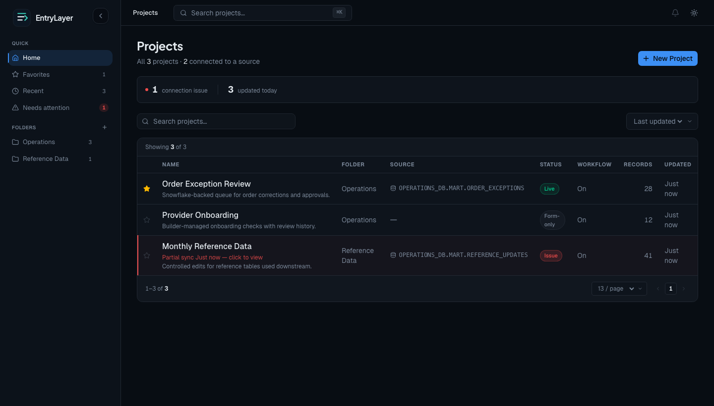Click the STATUS column header
The height and width of the screenshot is (406, 714).
[x=551, y=164]
